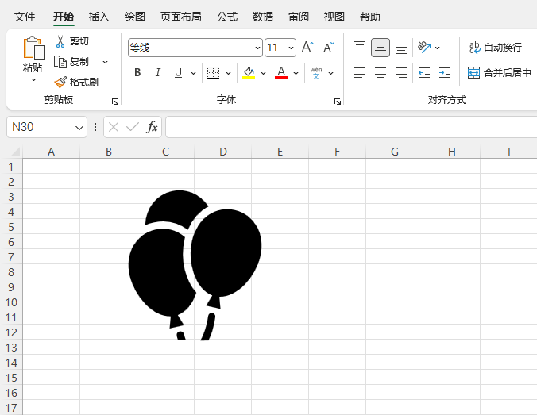Select the Format Painter (格式刷) brush
The image size is (537, 415).
[60, 82]
